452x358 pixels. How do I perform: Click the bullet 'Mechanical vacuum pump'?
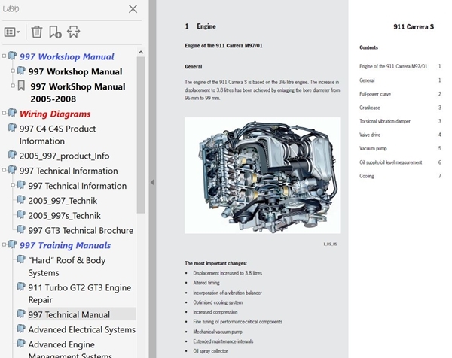(x=218, y=332)
